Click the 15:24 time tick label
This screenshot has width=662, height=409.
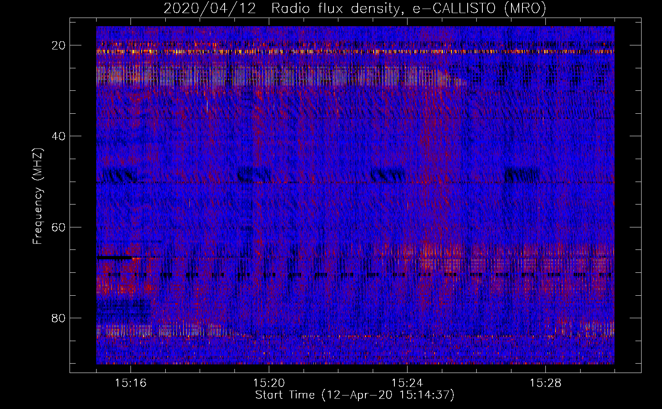pyautogui.click(x=407, y=383)
